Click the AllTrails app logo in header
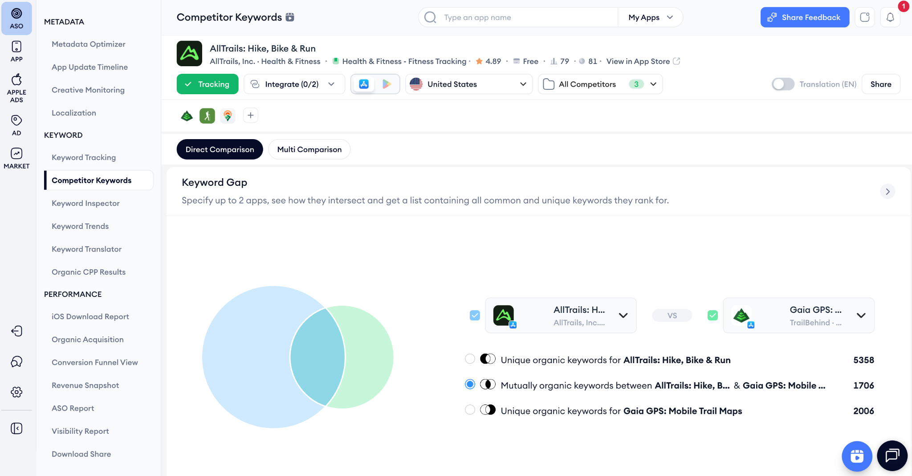This screenshot has width=912, height=476. tap(189, 53)
